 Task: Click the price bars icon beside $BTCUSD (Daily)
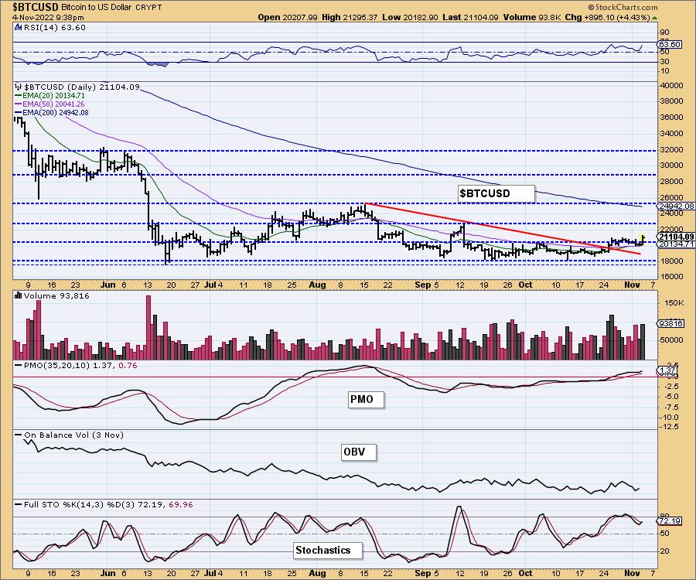19,87
